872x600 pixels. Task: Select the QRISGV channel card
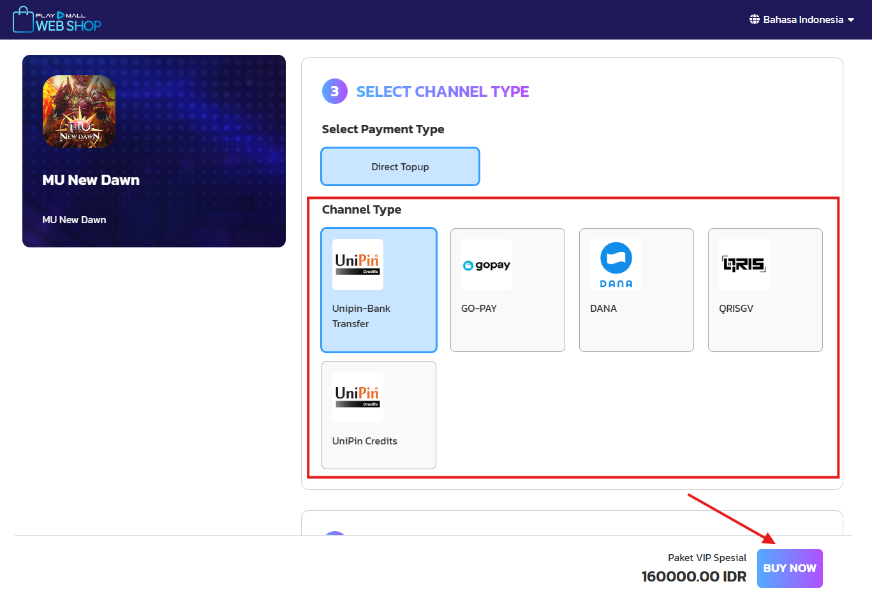tap(765, 290)
